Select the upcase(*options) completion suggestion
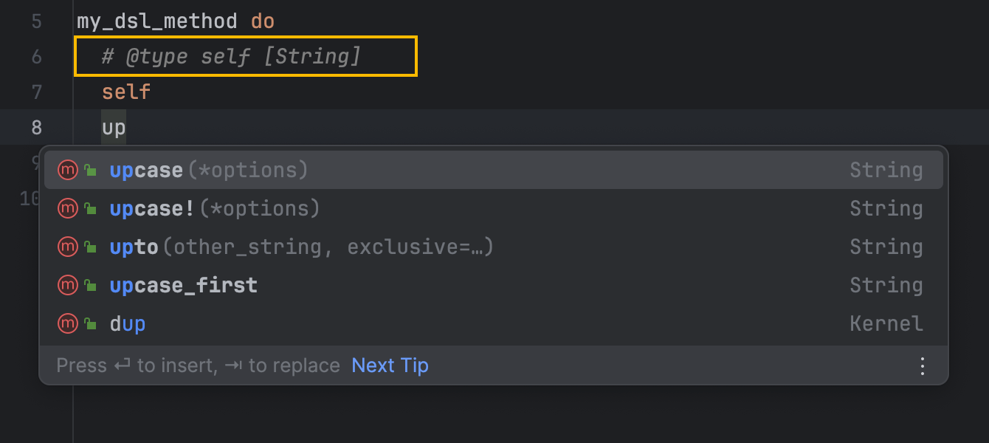 point(208,171)
